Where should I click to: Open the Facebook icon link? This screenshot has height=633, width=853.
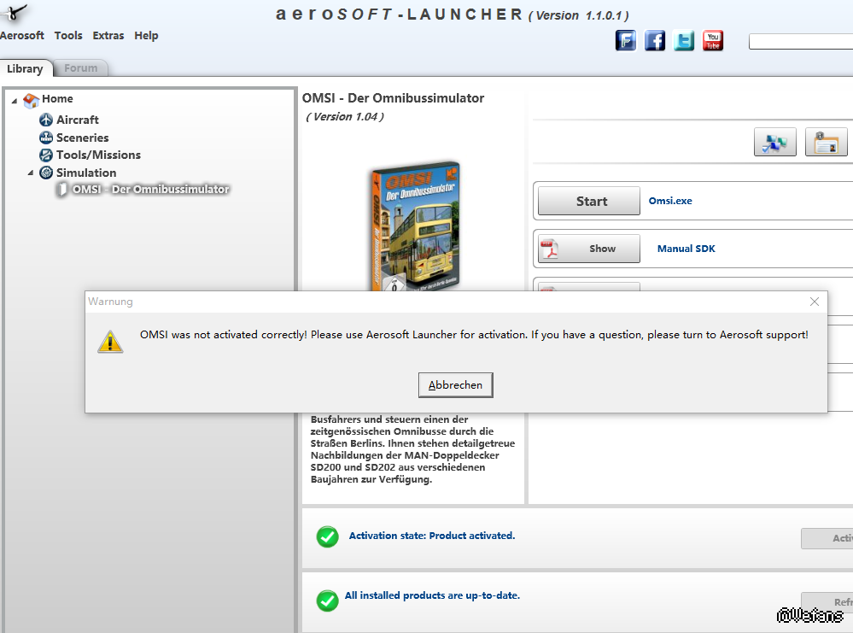pos(655,41)
